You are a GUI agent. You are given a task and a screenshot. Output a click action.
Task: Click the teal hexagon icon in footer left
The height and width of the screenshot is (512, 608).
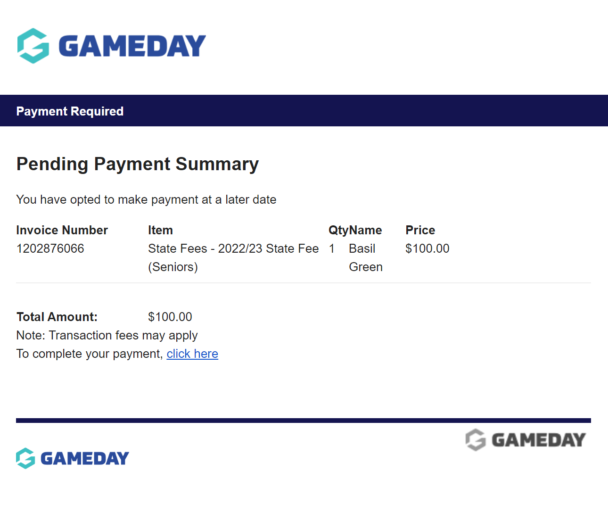click(x=25, y=458)
